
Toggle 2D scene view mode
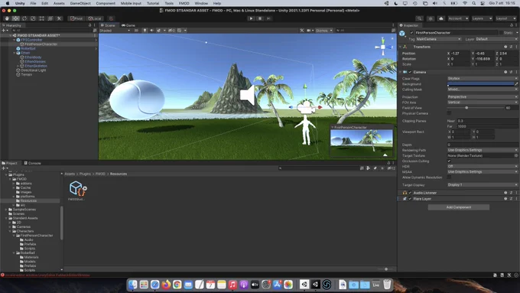pyautogui.click(x=136, y=31)
